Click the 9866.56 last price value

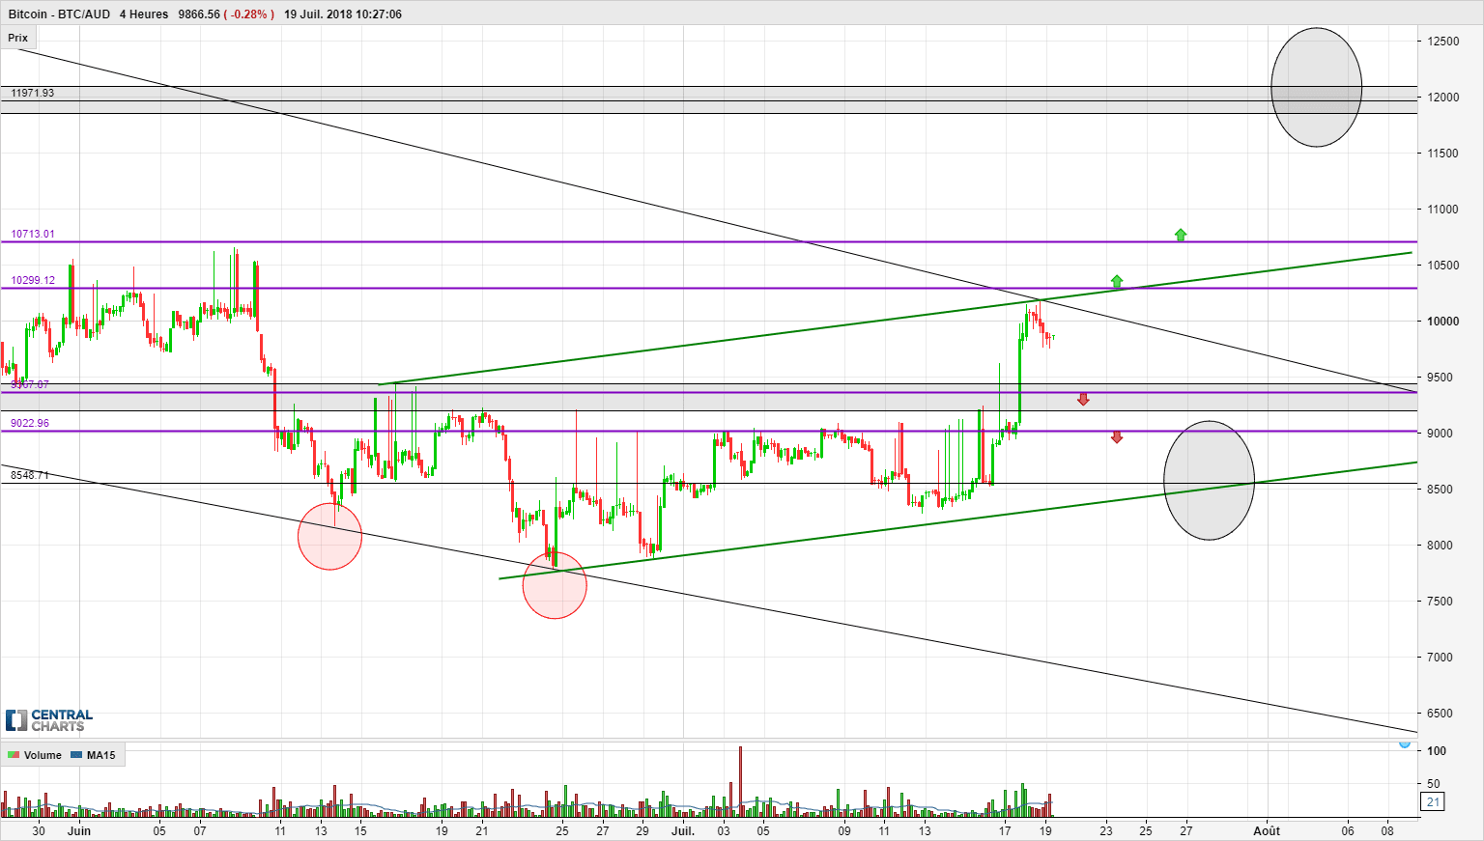tap(199, 14)
